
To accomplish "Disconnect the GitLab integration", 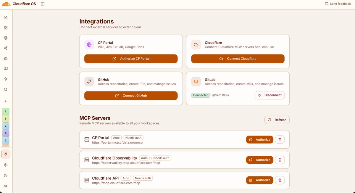I will point(270,95).
